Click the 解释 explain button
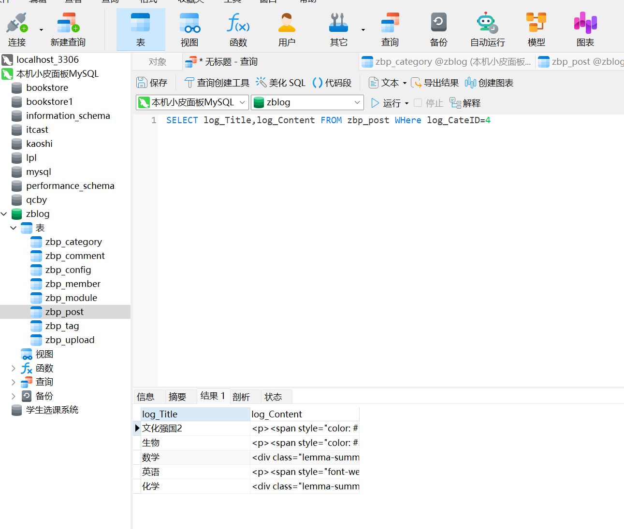Image resolution: width=624 pixels, height=529 pixels. (465, 103)
